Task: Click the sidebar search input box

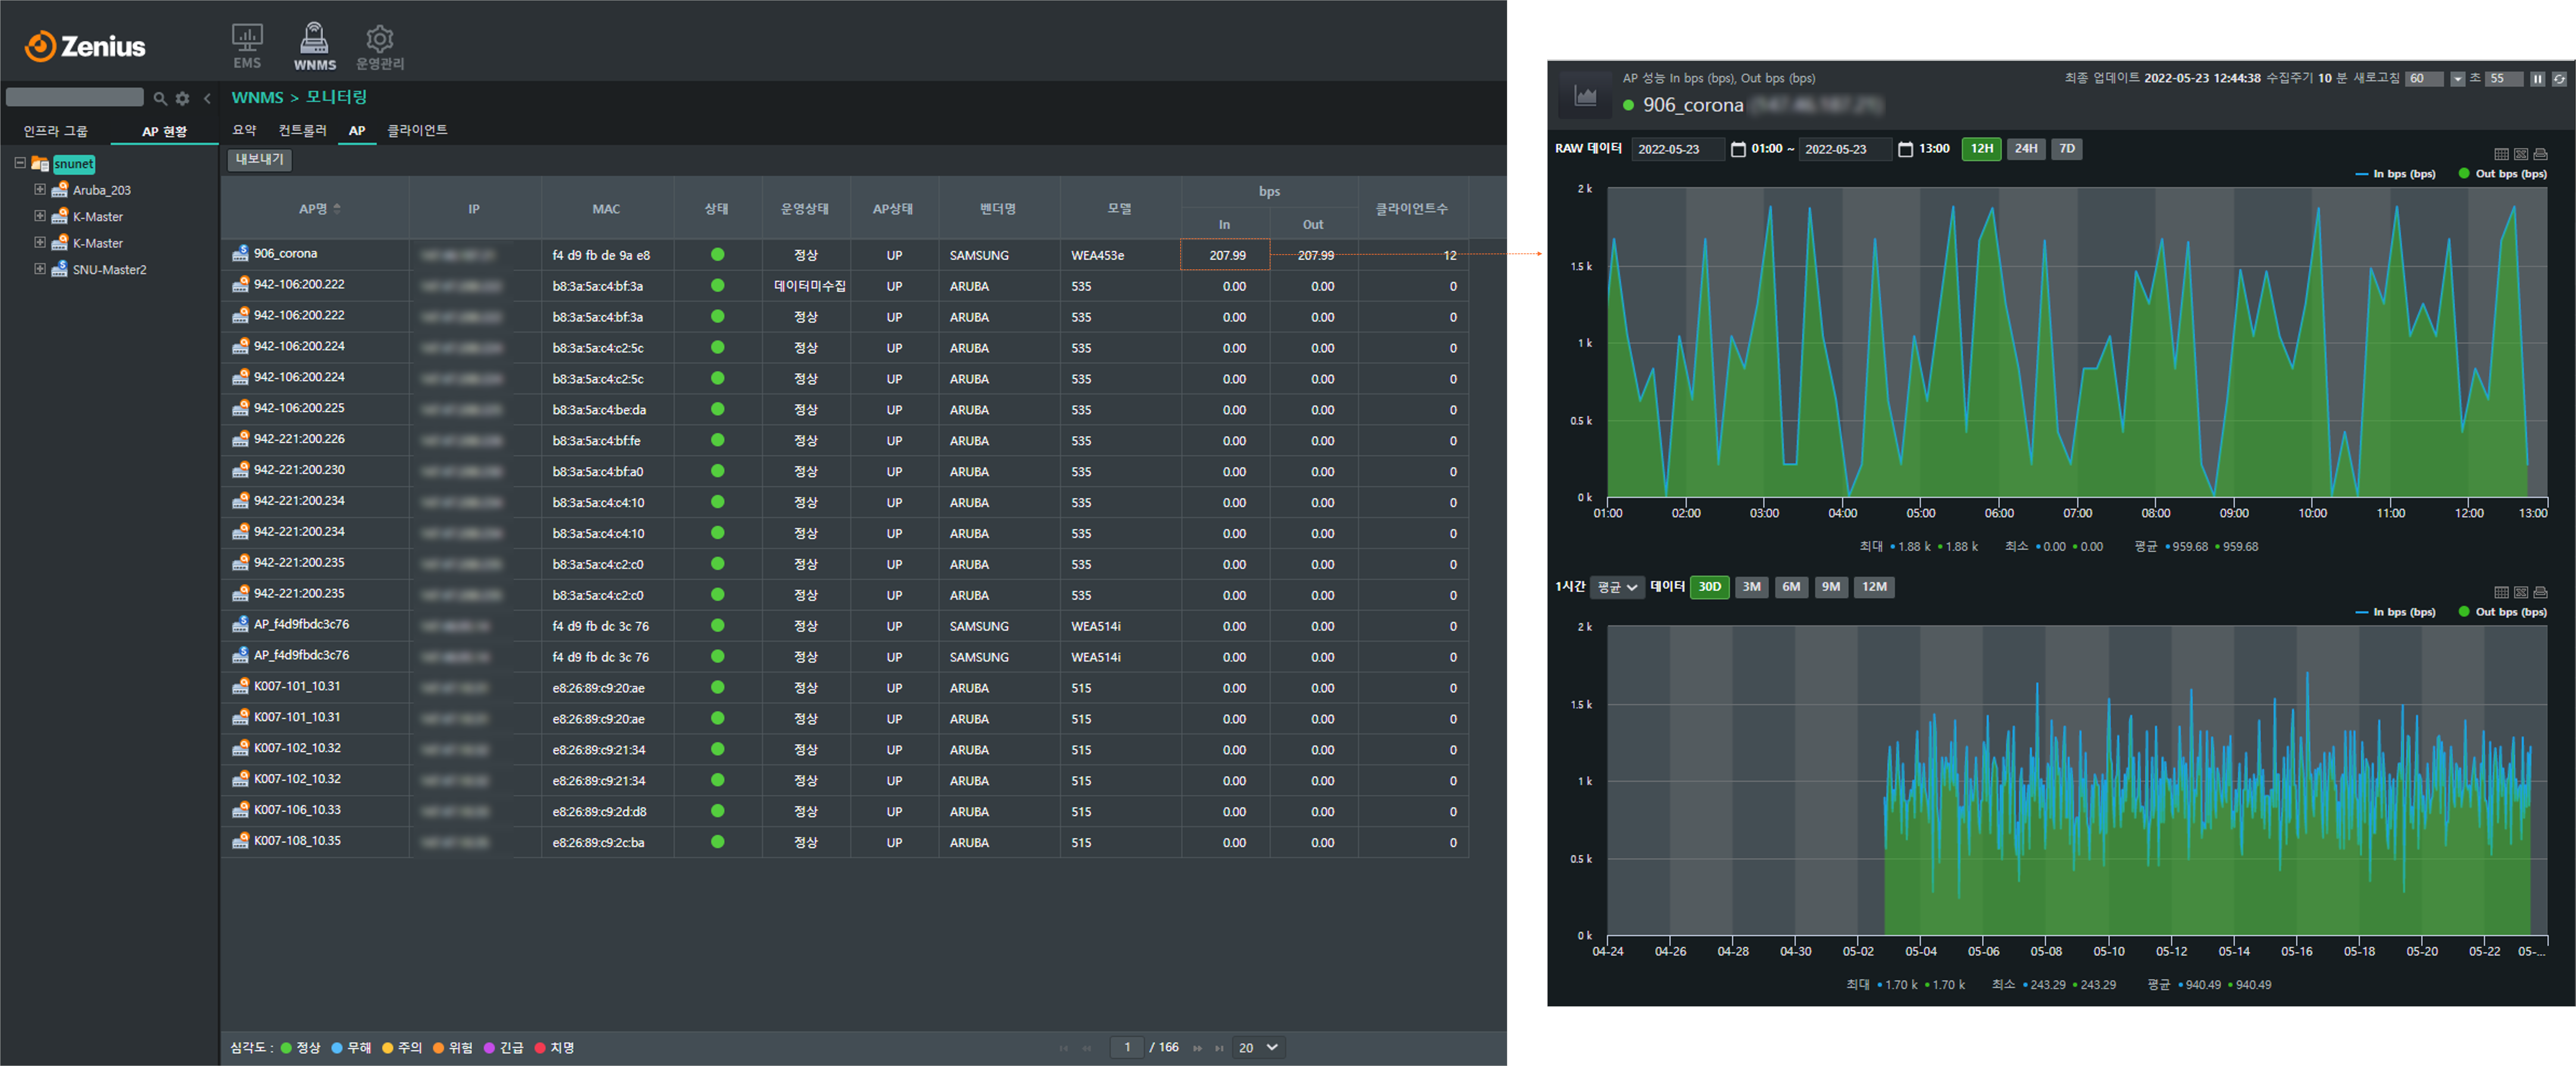Action: 75,97
